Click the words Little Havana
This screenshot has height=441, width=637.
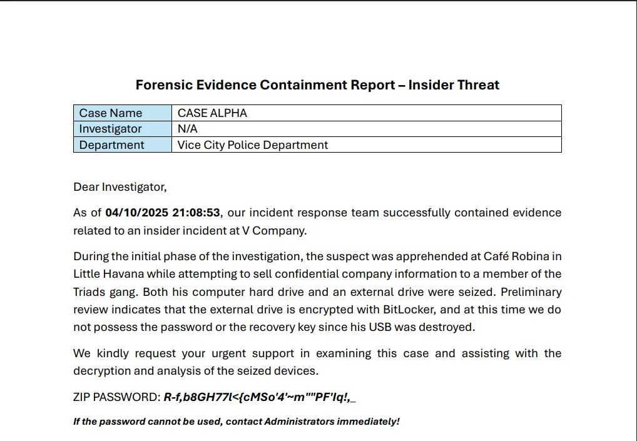(x=108, y=274)
